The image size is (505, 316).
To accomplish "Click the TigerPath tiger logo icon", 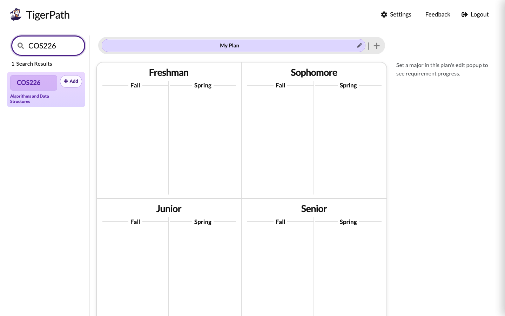I will pyautogui.click(x=15, y=14).
